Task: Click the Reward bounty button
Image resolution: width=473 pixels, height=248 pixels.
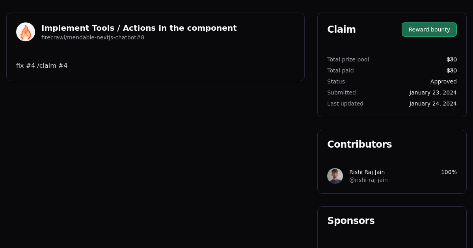Action: [429, 30]
